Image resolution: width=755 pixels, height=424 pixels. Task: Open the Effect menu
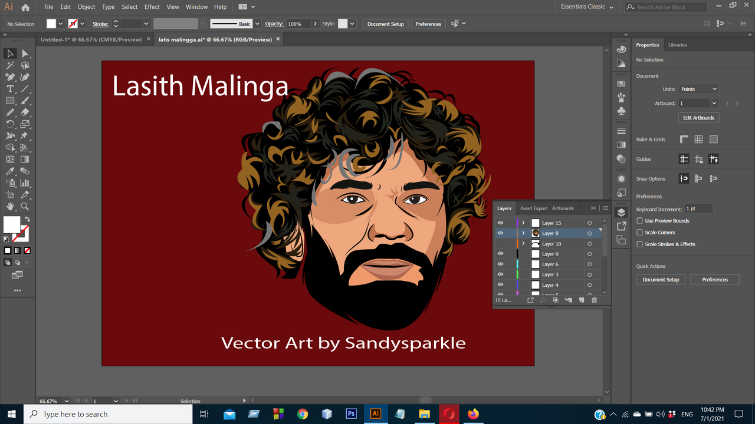coord(152,7)
